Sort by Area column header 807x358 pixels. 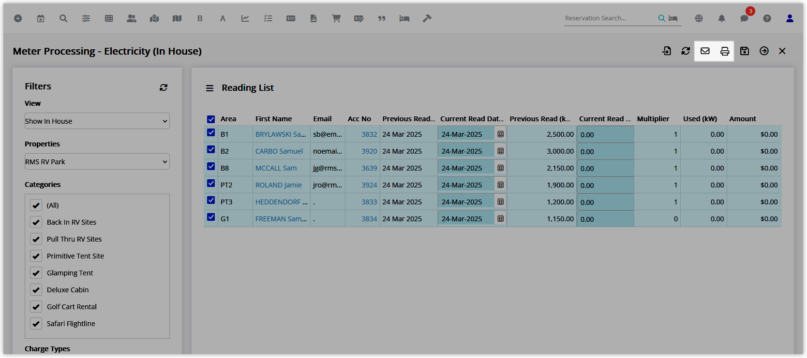click(x=228, y=119)
